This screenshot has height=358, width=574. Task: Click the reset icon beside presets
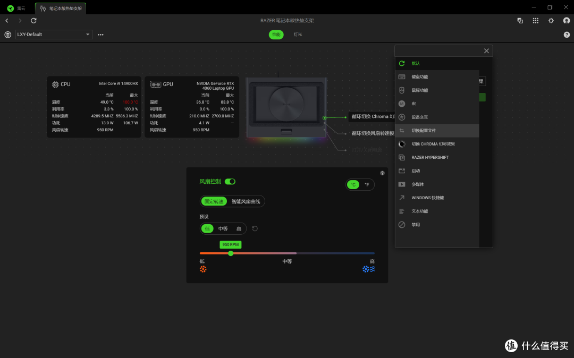[x=255, y=228]
